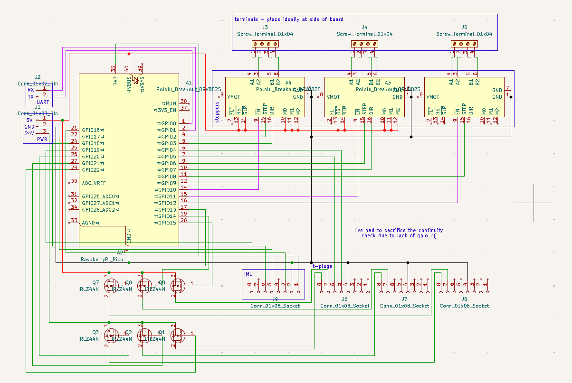Click the 'Q3' reference label
Screen dimensions: 572x383
point(95,332)
